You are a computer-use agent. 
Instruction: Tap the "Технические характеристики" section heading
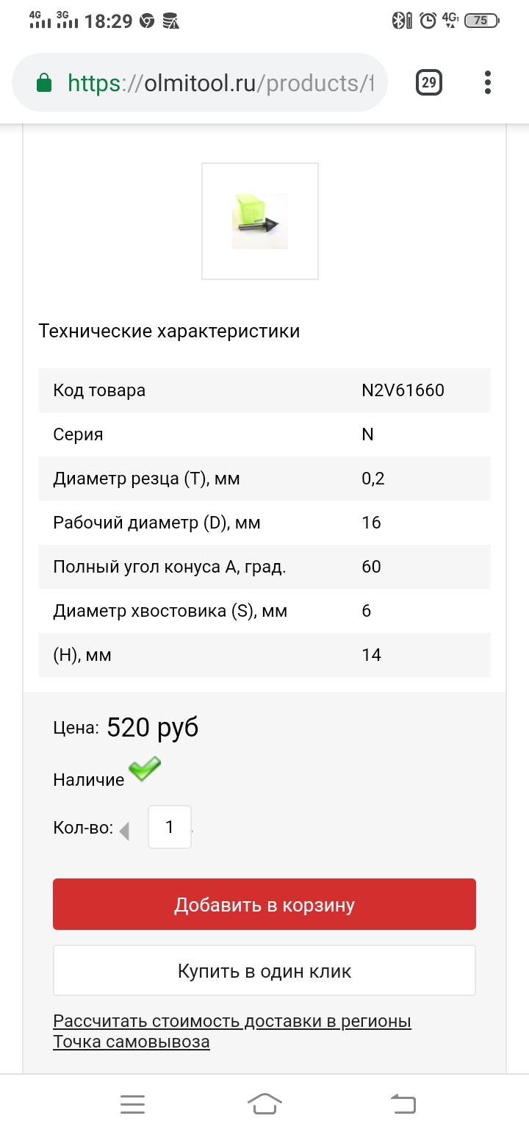click(169, 331)
